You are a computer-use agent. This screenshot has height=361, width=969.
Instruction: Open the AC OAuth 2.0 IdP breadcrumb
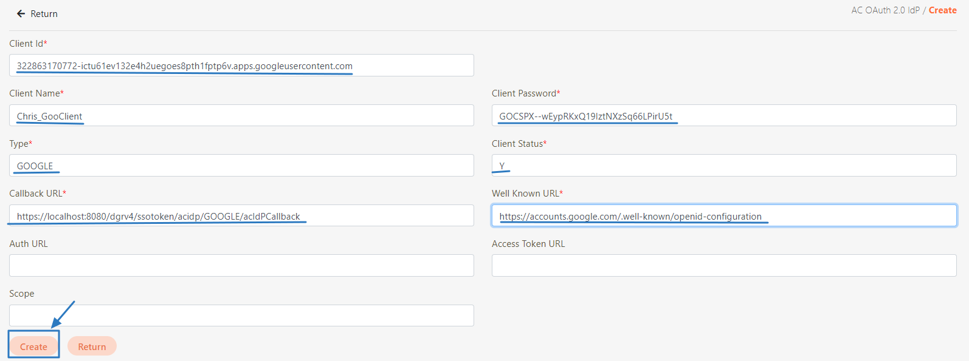pyautogui.click(x=885, y=10)
